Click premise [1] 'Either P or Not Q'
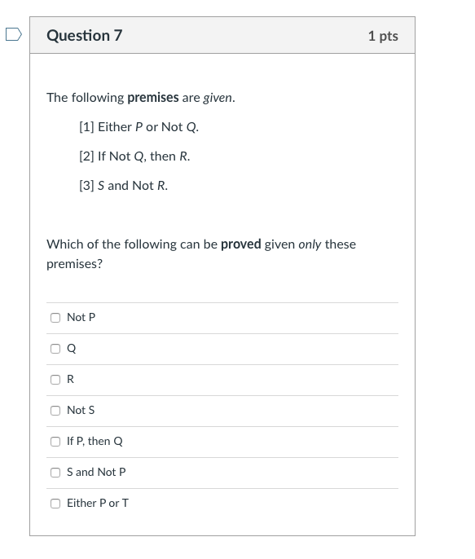The height and width of the screenshot is (559, 475). coord(139,127)
